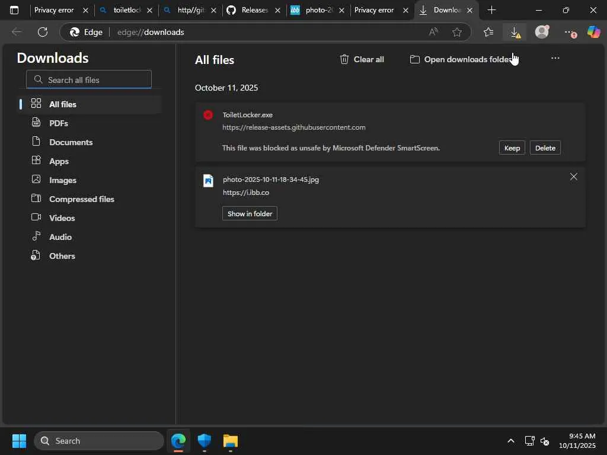Viewport: 607px width, 455px height.
Task: Switch to the toiletlock search tab
Action: tap(127, 10)
